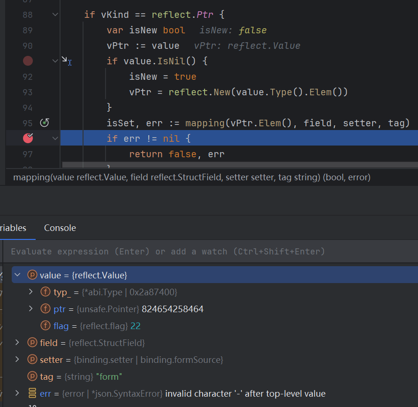Click the recursive call icon on line 95
Image resolution: width=418 pixels, height=407 pixels.
point(45,123)
